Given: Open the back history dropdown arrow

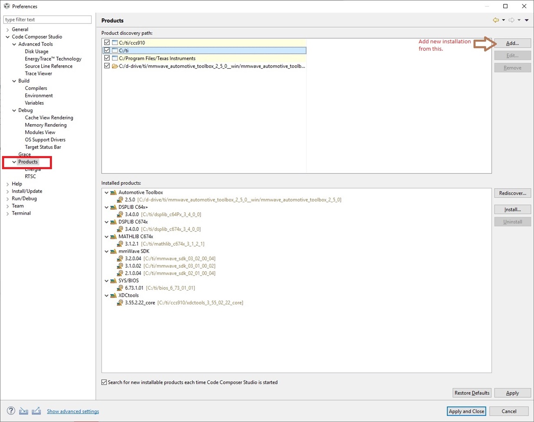Looking at the screenshot, I should (x=503, y=20).
